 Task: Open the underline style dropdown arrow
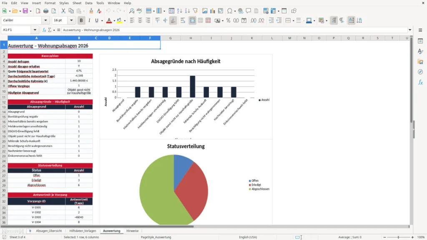coord(102,21)
